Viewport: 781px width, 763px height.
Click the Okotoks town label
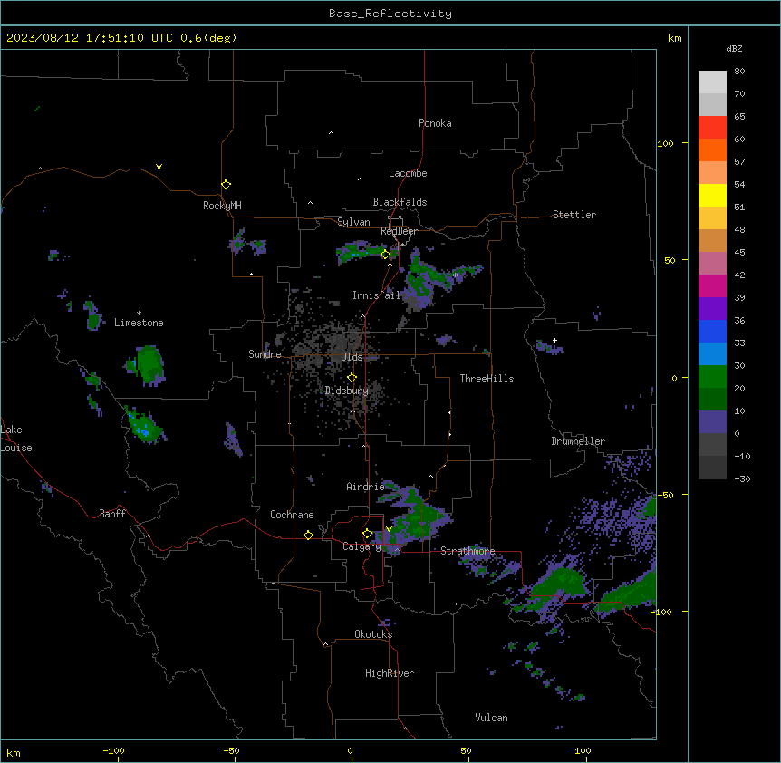[x=373, y=634]
